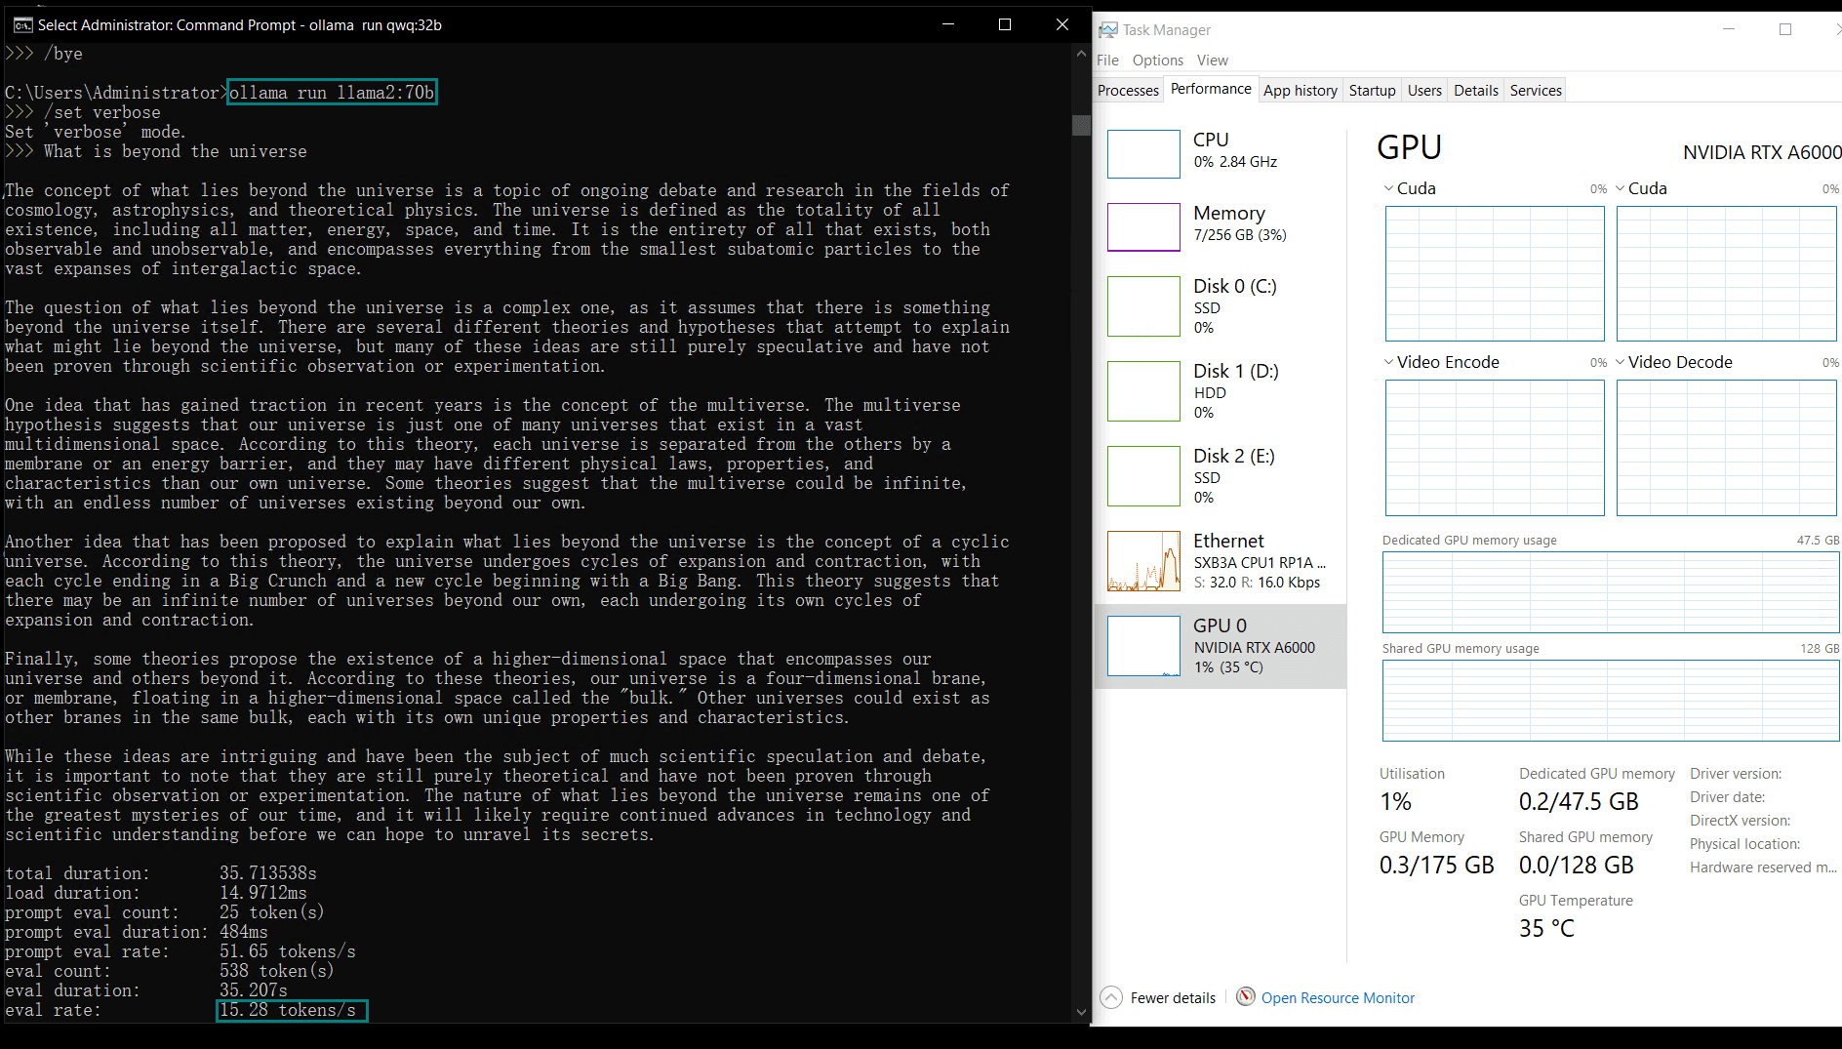1842x1049 pixels.
Task: Click Fewer details button
Action: pos(1159,997)
